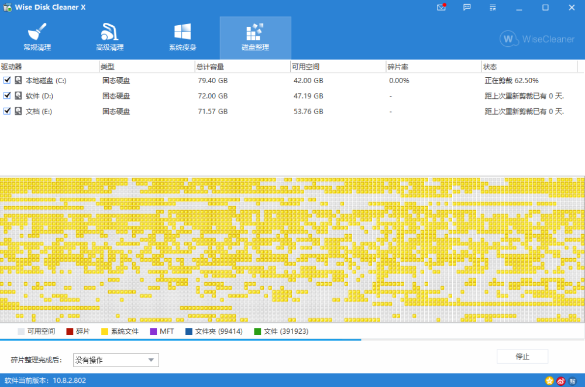
Task: Click the 软件 (D:) drive name
Action: coord(39,96)
